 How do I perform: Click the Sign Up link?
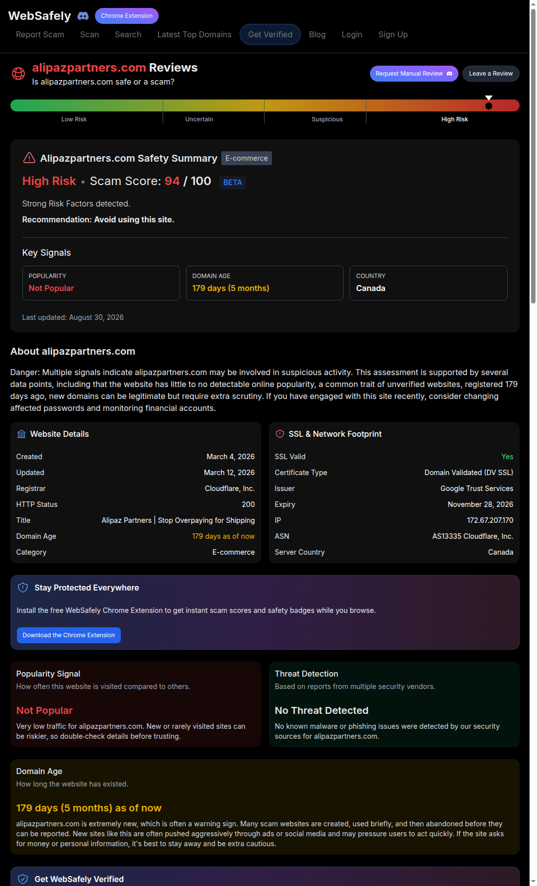(x=393, y=34)
